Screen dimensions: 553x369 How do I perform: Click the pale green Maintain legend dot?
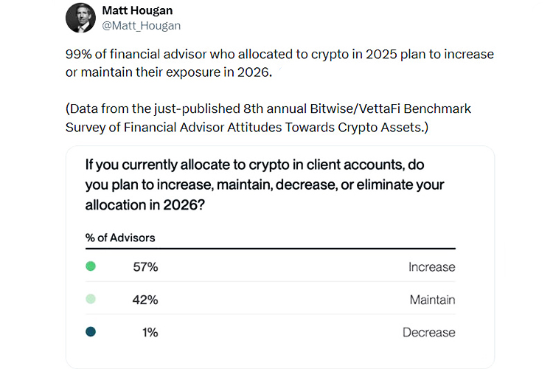91,300
